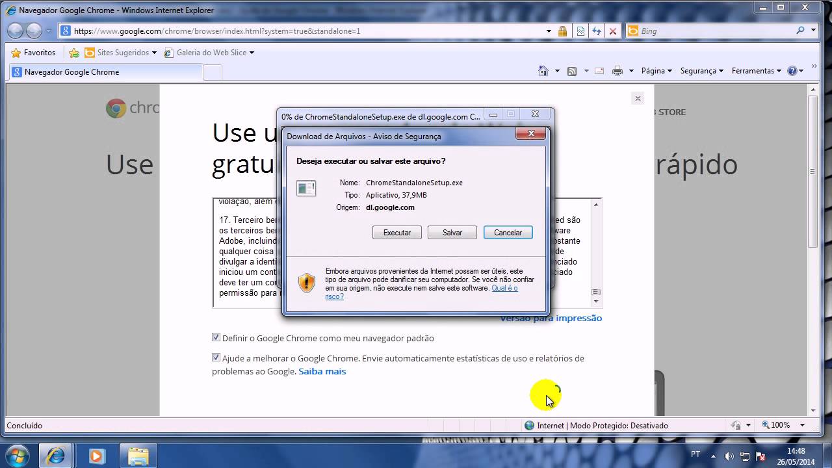Click the terms text box scroll up arrow
The image size is (832, 468).
point(596,205)
